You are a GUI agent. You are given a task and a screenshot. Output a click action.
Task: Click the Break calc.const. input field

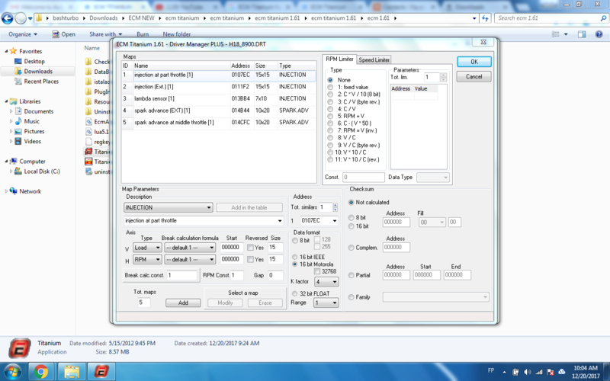(x=182, y=275)
